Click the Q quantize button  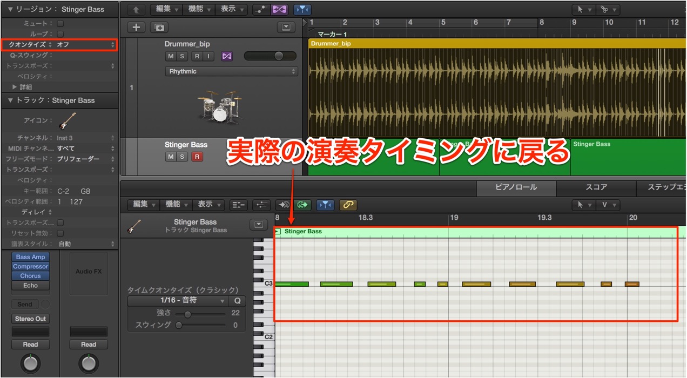click(x=237, y=301)
